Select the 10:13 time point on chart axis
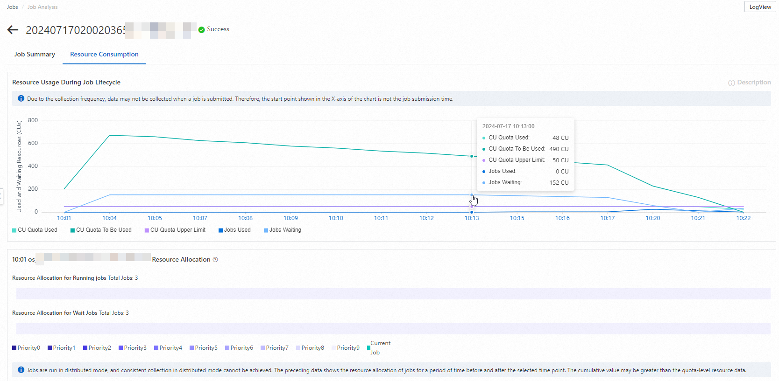 (x=472, y=218)
